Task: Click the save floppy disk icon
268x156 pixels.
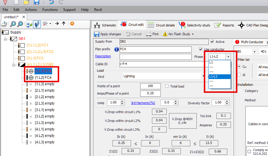Action: tap(37, 3)
